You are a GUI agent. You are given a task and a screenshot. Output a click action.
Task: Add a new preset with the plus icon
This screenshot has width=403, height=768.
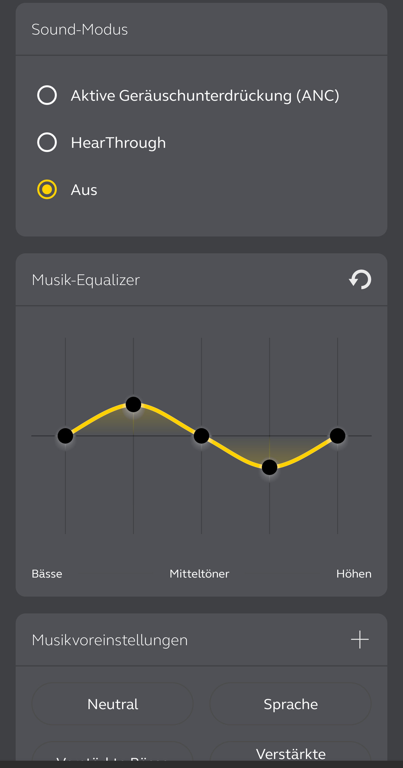[x=360, y=640]
